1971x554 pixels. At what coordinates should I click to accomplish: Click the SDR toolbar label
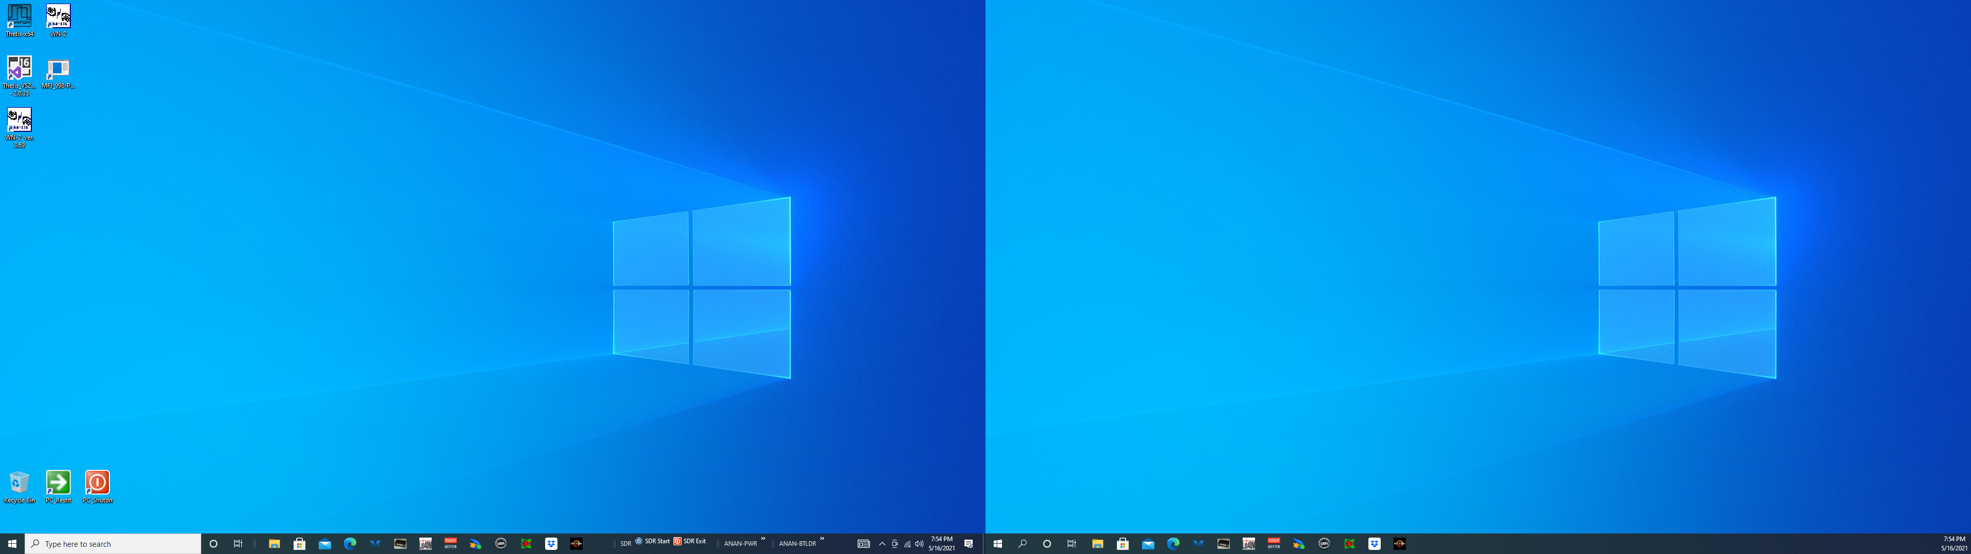pos(625,543)
